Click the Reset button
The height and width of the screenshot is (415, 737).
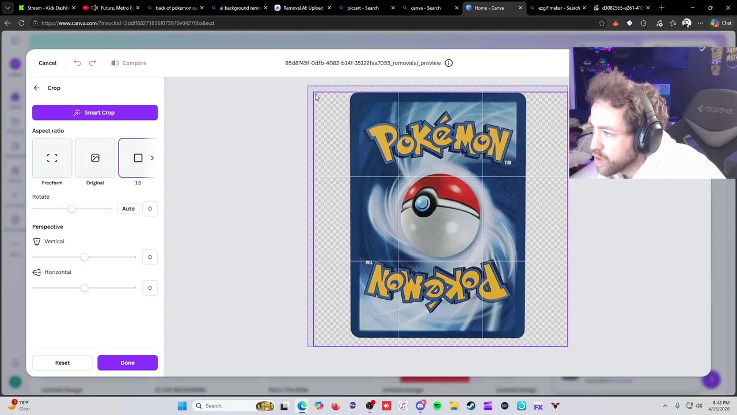click(x=62, y=363)
